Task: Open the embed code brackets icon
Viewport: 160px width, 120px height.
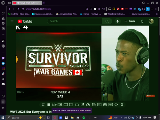Action: click(116, 105)
